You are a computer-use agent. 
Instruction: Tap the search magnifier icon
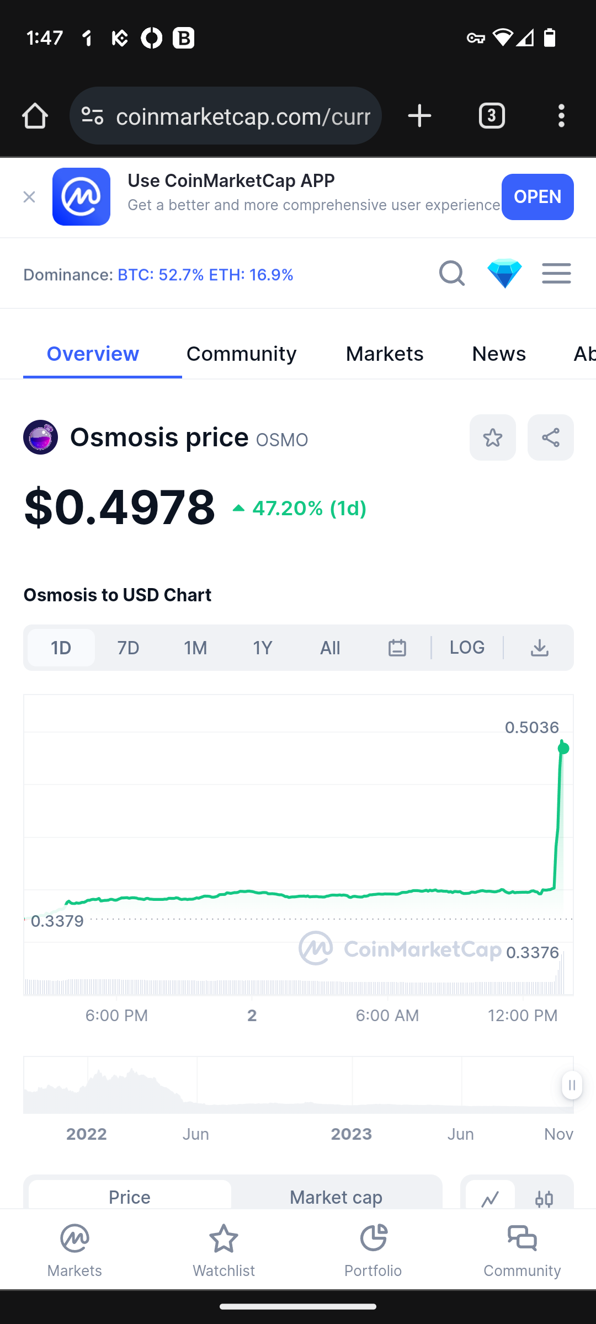pos(451,273)
